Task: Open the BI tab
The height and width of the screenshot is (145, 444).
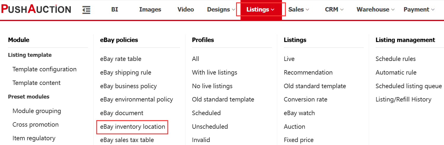Action: (115, 9)
